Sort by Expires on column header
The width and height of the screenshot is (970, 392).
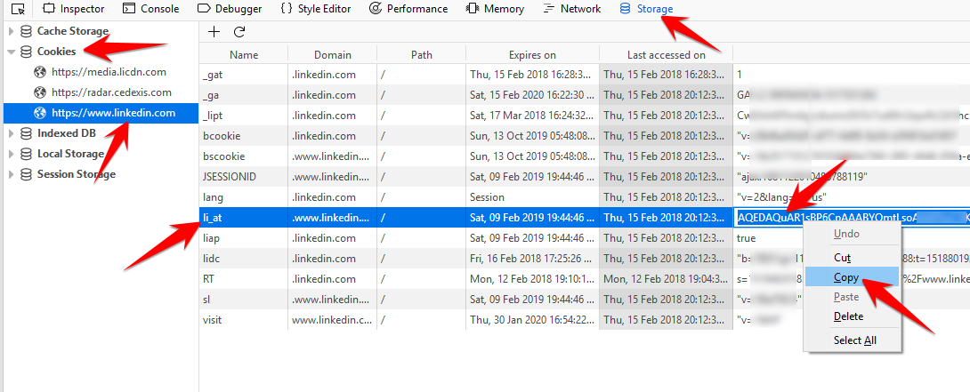click(533, 54)
